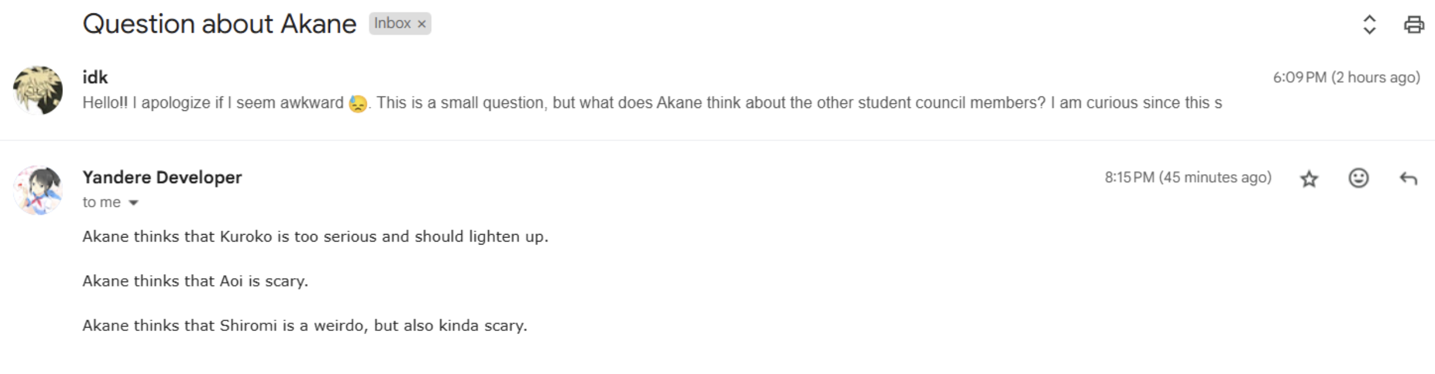Click the 6:09 PM timestamp
1435x374 pixels.
1346,77
